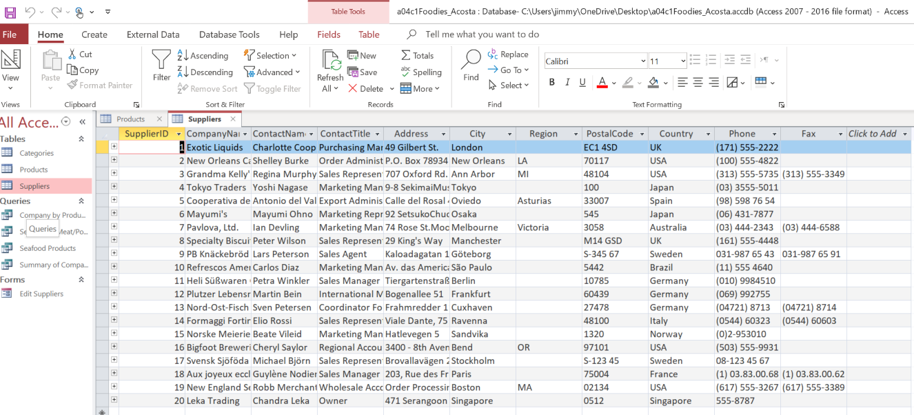Open the City column filter dropdown
Image resolution: width=914 pixels, height=415 pixels.
click(510, 133)
